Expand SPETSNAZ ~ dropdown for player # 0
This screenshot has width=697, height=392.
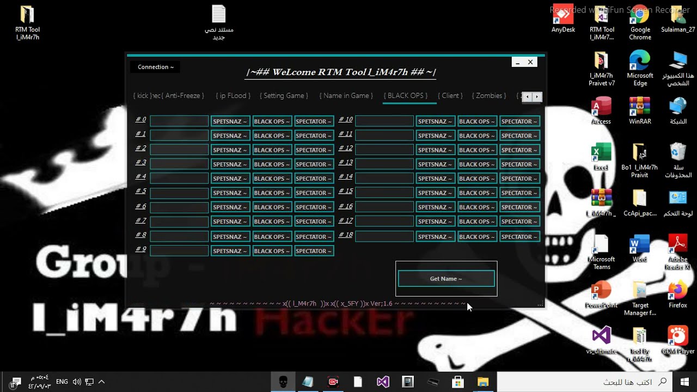pos(230,121)
